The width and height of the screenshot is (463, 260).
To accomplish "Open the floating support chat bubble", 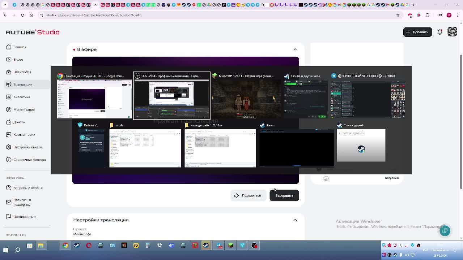I will [x=445, y=231].
